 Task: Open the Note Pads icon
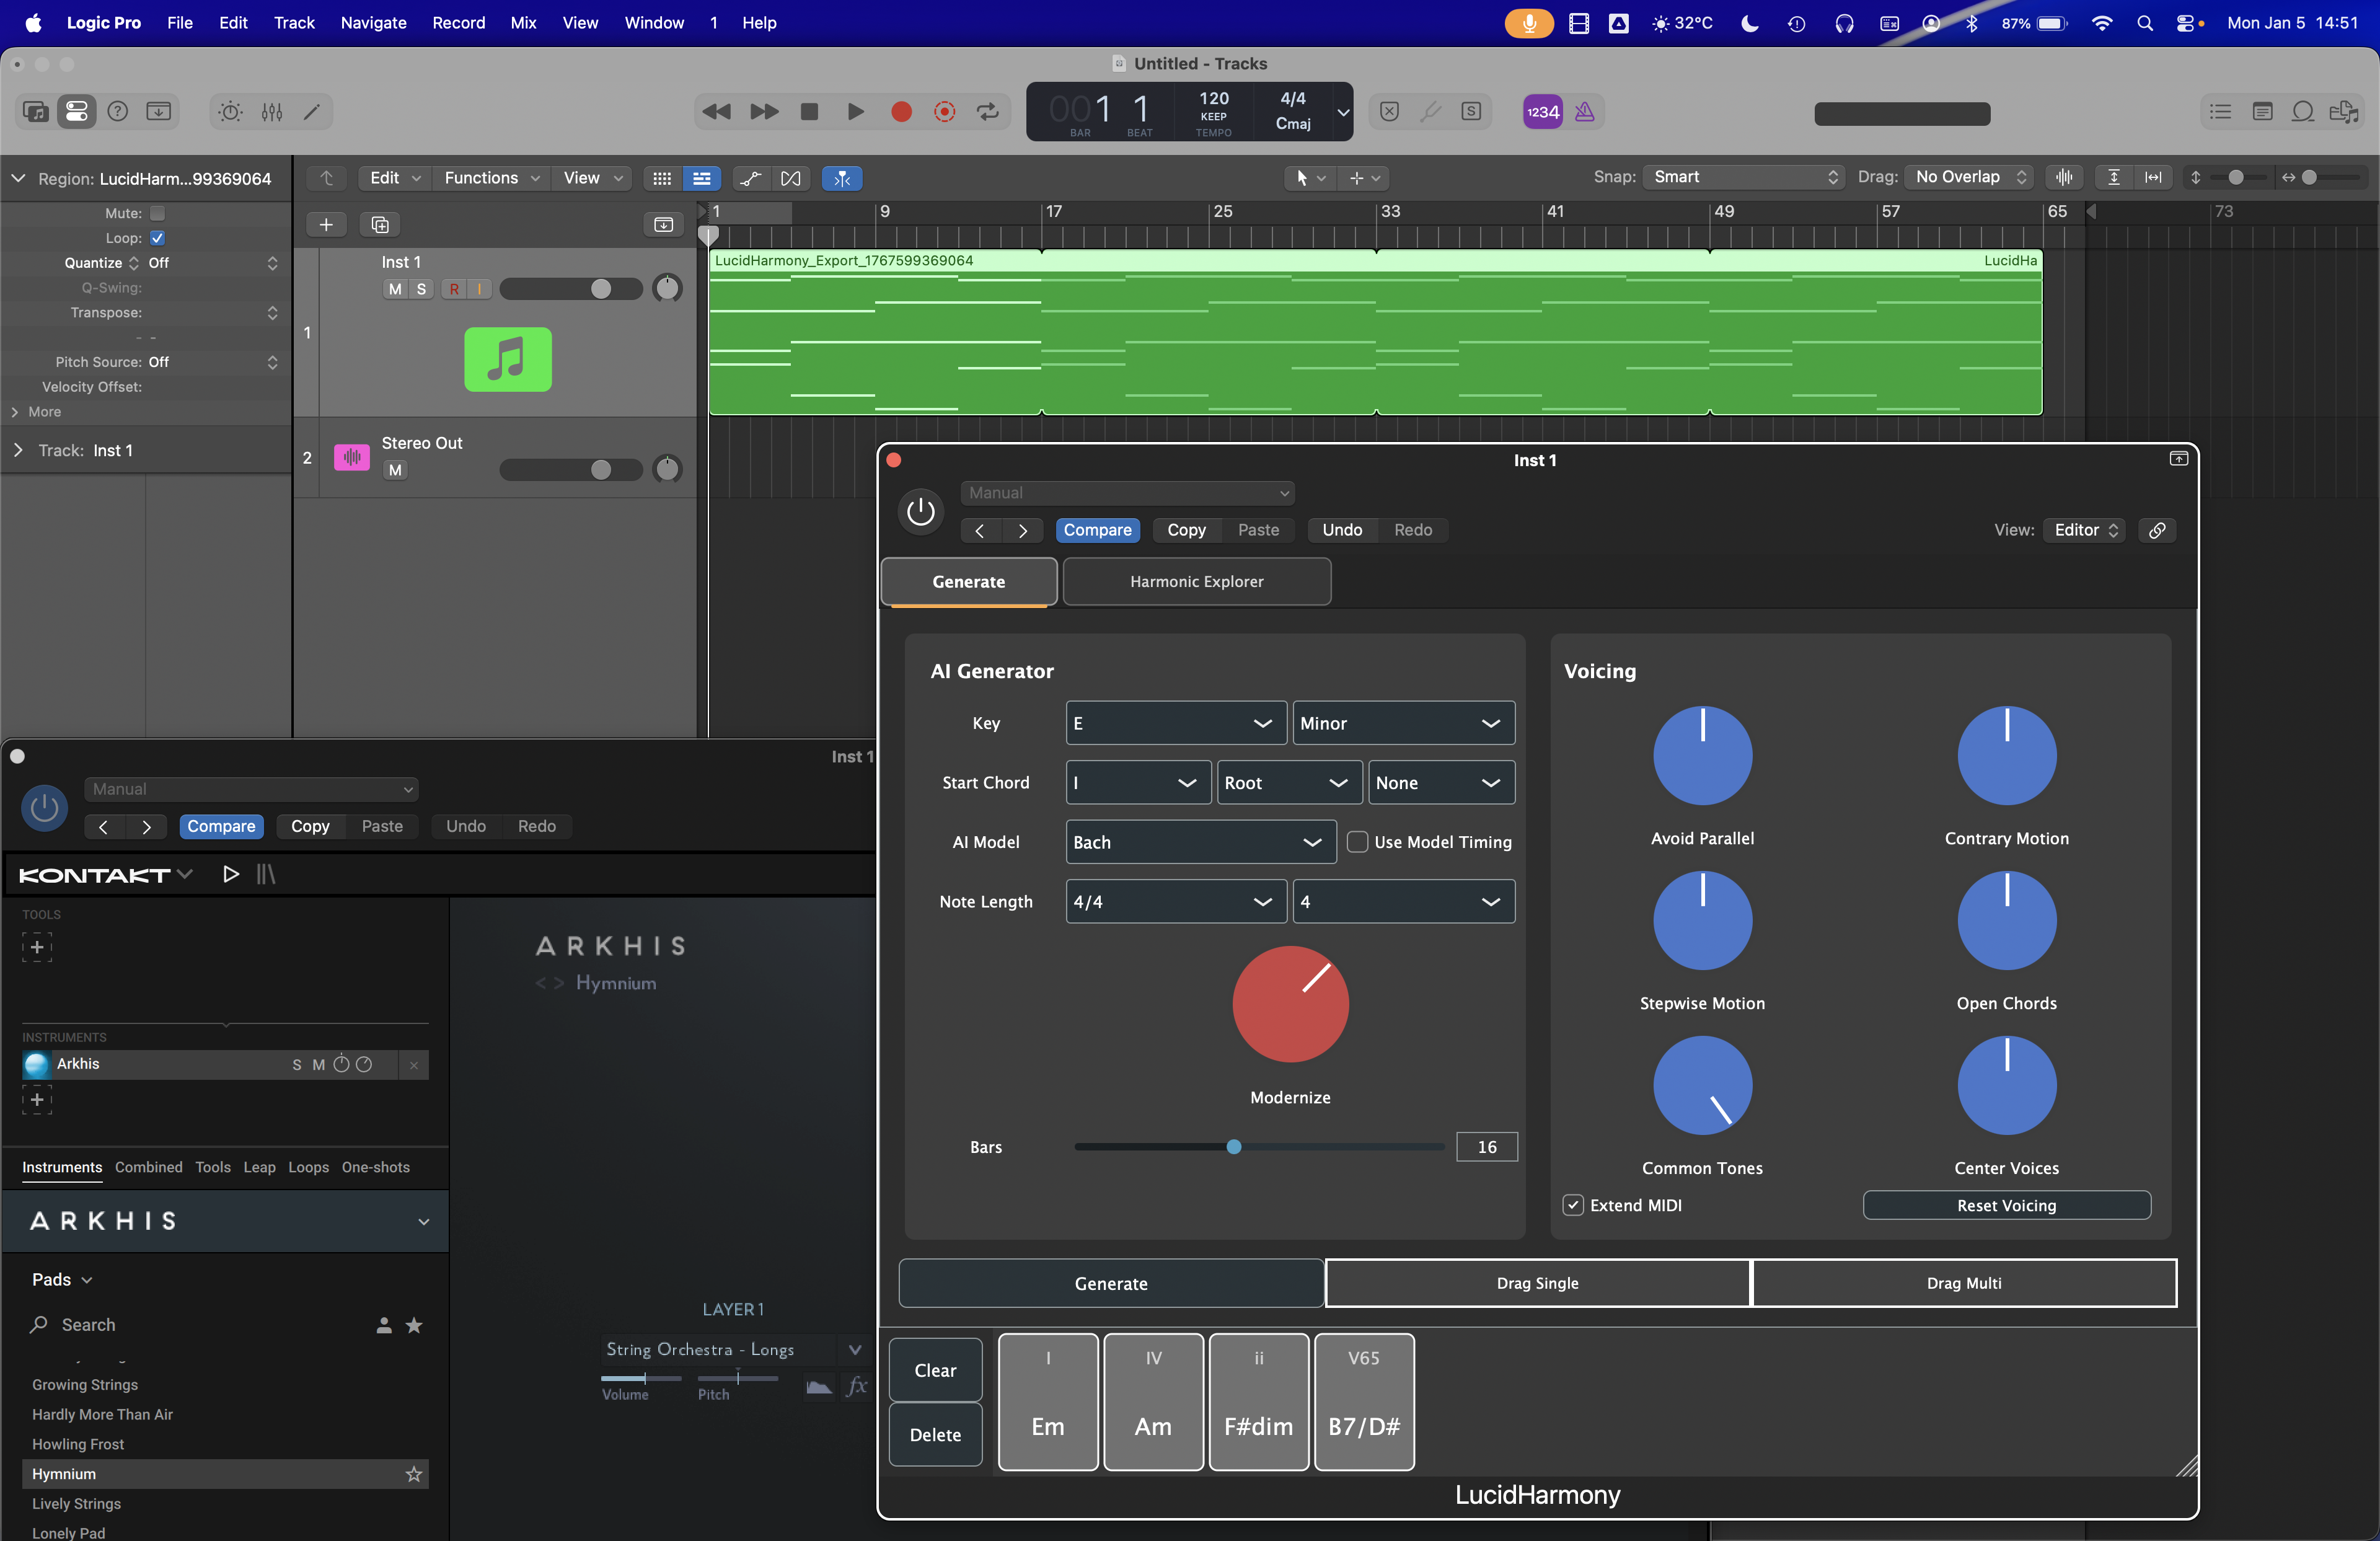click(2262, 112)
